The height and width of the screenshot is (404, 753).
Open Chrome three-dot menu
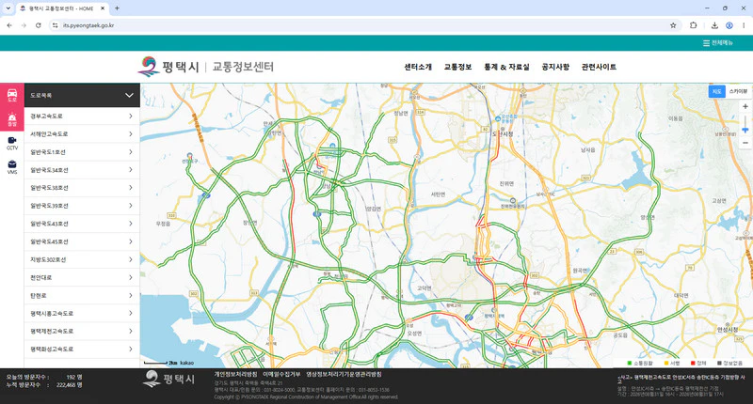(744, 25)
